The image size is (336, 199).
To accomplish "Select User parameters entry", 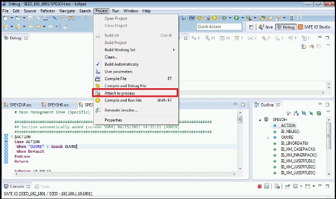I will [x=136, y=72].
